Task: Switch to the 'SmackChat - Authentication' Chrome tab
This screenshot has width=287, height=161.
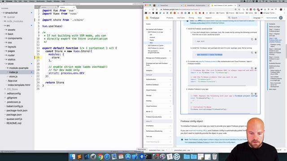Action: pyautogui.click(x=196, y=5)
